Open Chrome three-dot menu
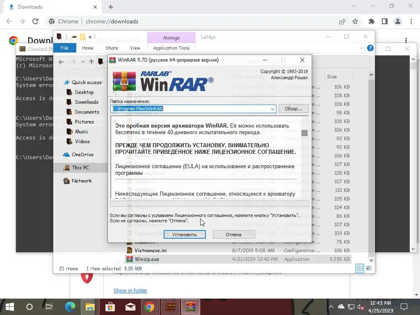 [411, 21]
